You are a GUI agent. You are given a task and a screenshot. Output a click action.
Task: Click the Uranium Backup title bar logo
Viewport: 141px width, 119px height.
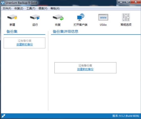click(3, 3)
